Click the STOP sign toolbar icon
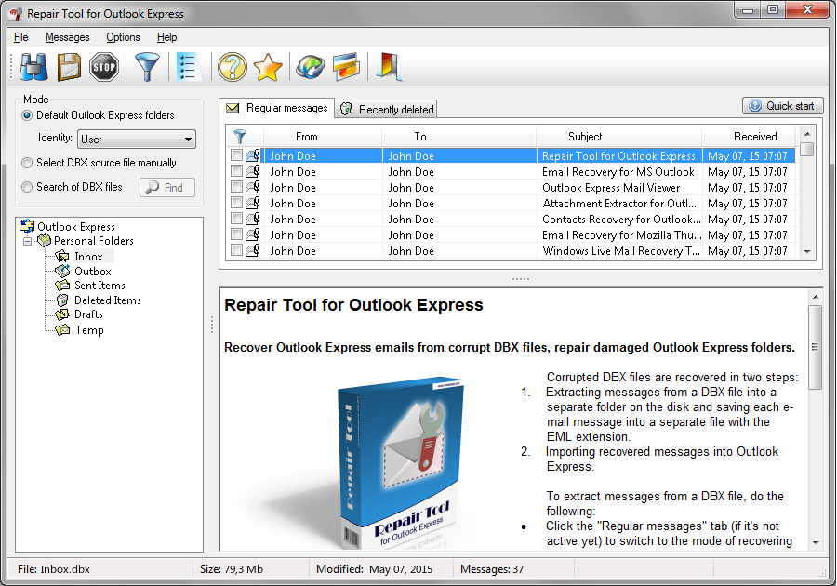The image size is (837, 586). [x=104, y=67]
